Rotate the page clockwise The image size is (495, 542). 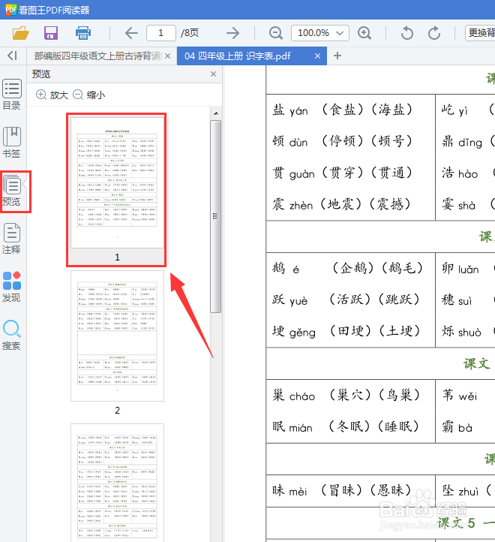point(434,33)
